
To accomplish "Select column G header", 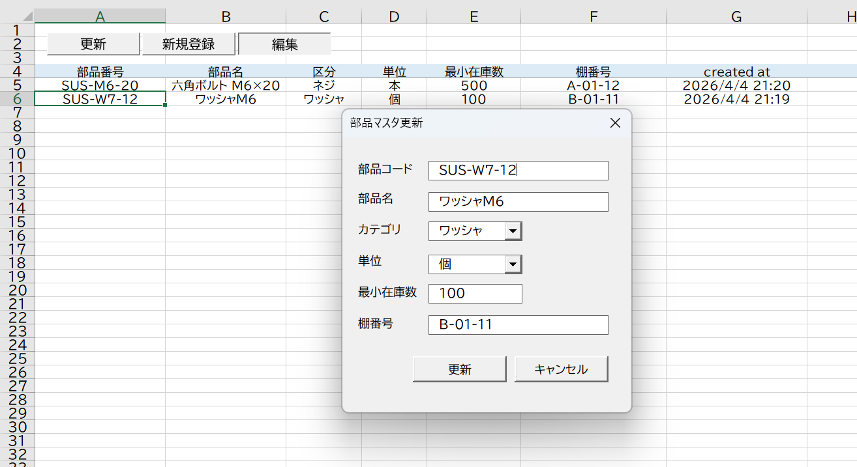I will pyautogui.click(x=736, y=16).
